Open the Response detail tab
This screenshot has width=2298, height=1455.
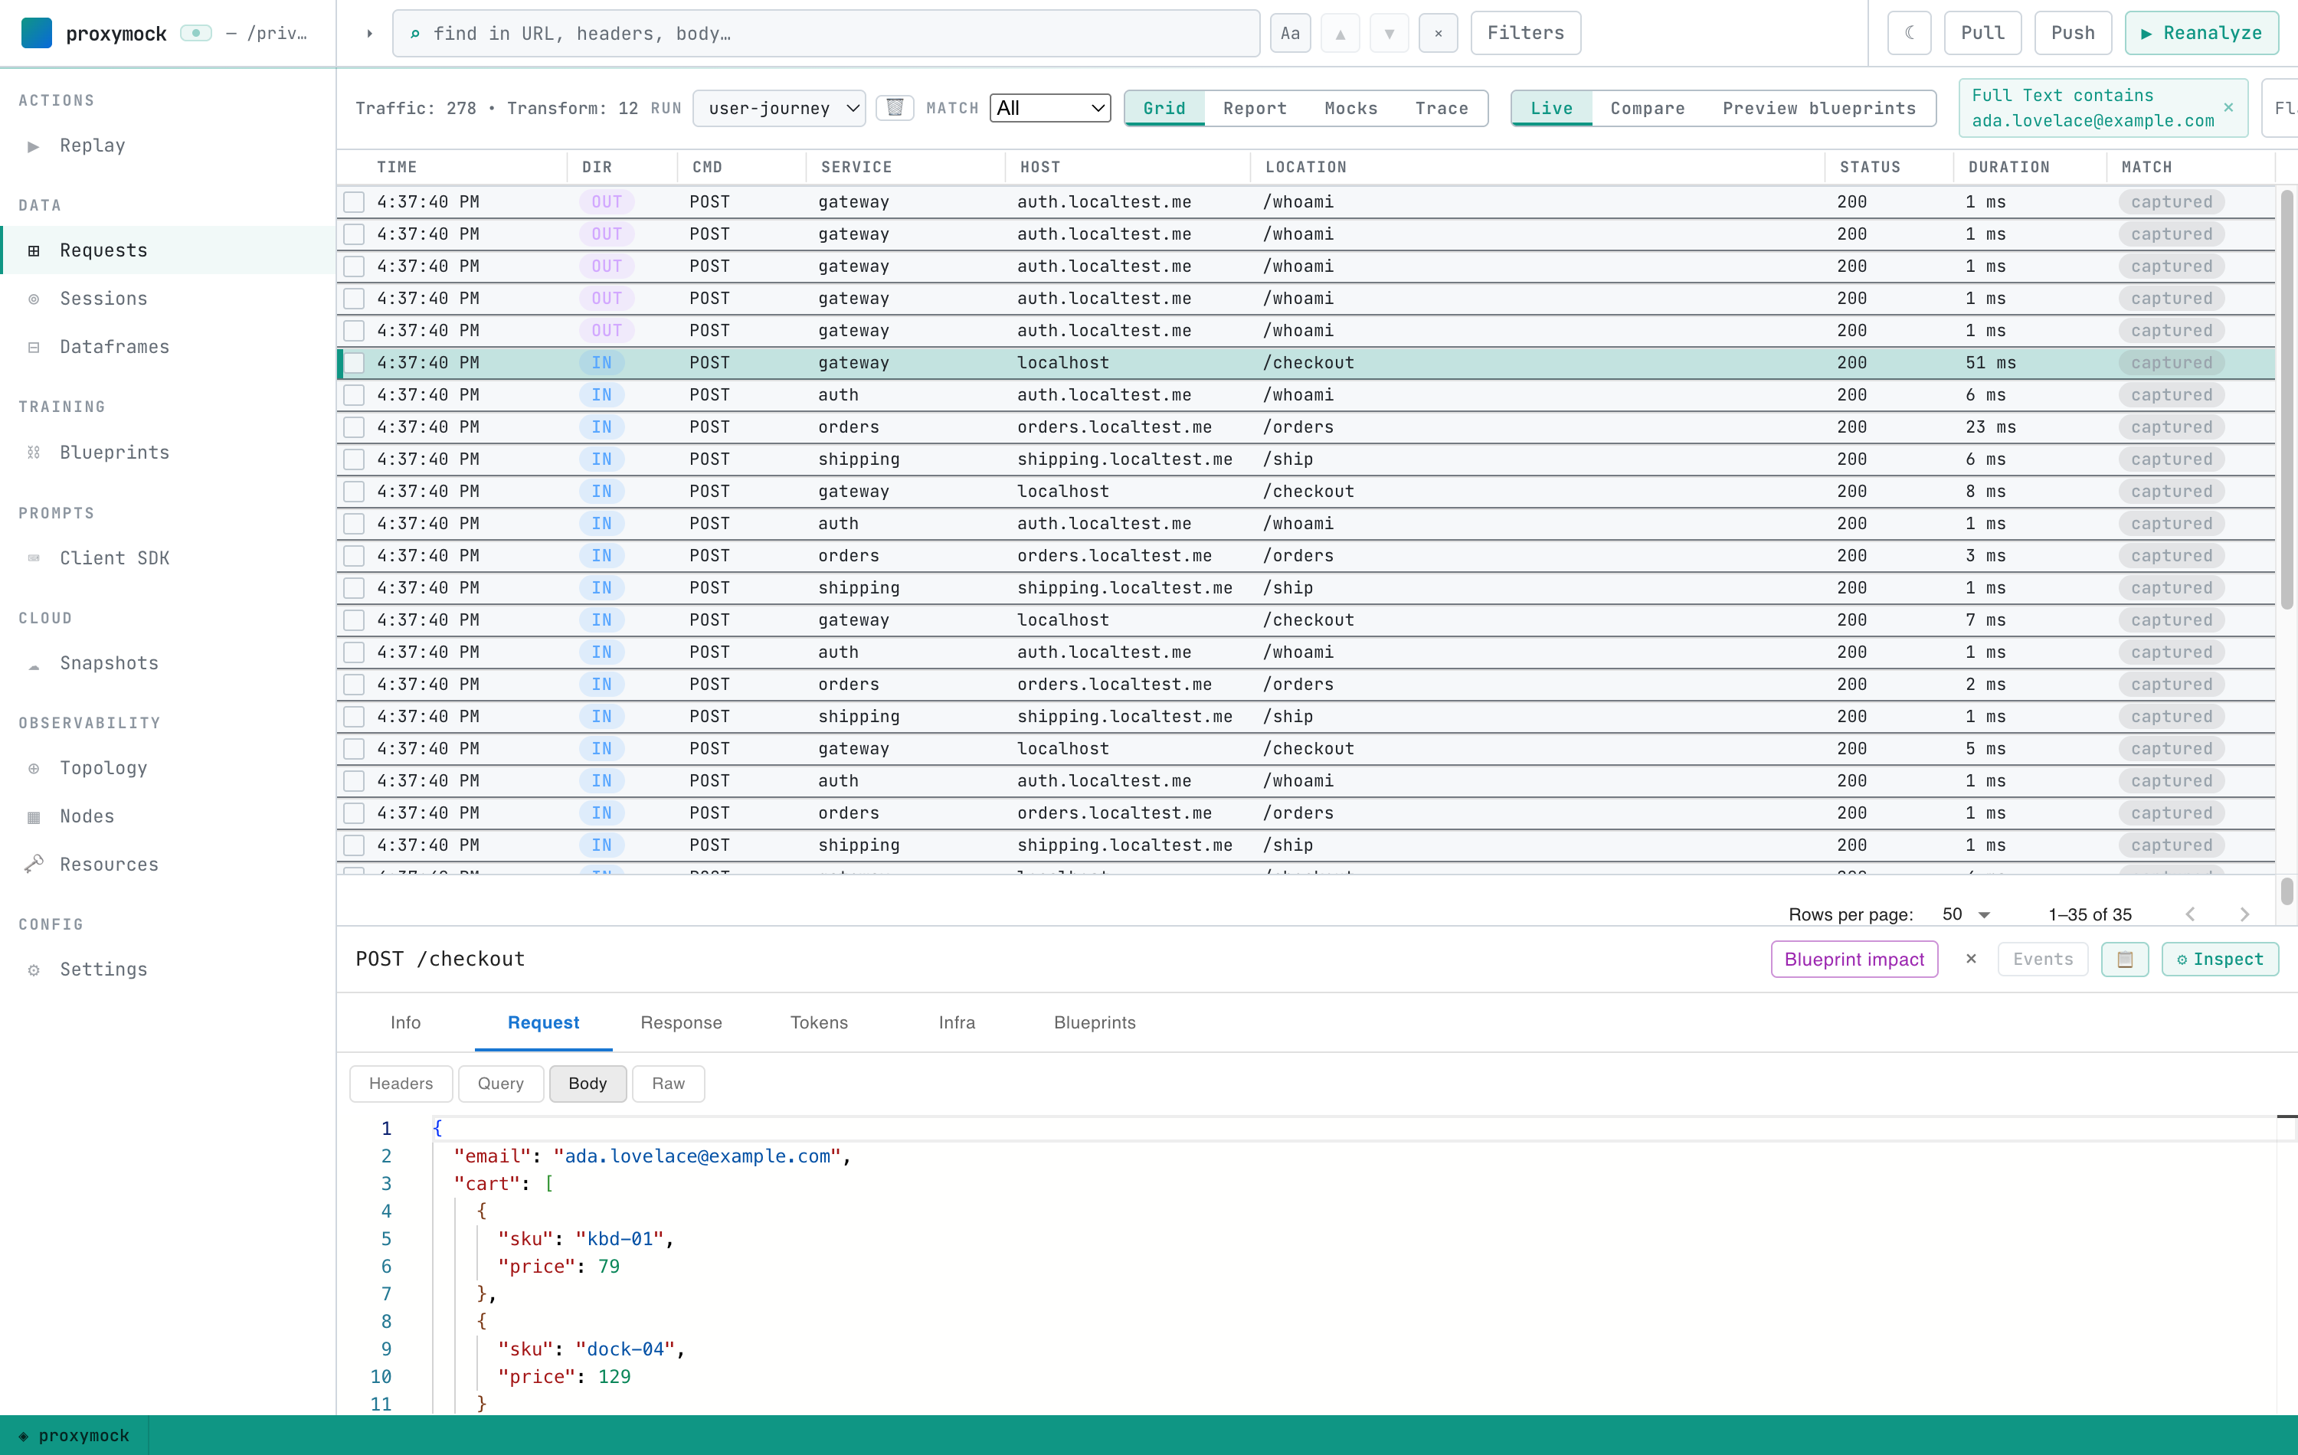pos(680,1022)
